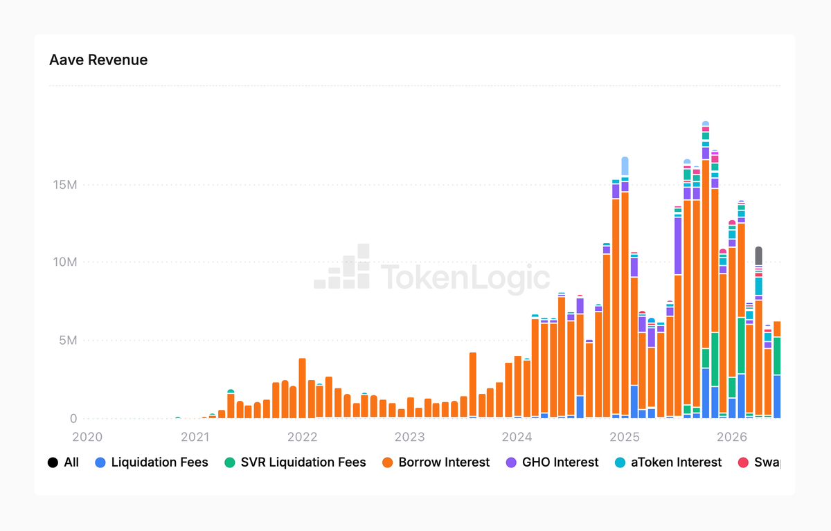
Task: Click the black All legend dot
Action: coord(53,462)
